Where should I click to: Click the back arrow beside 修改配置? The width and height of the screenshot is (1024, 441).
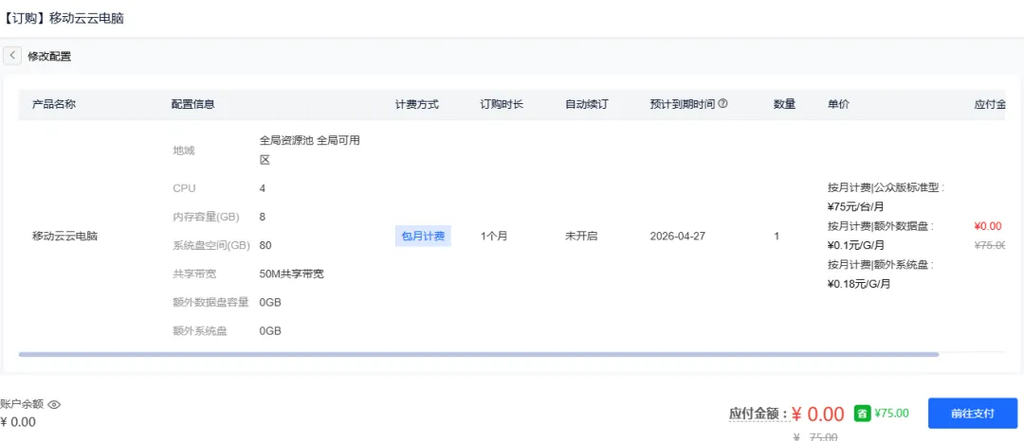[x=12, y=56]
